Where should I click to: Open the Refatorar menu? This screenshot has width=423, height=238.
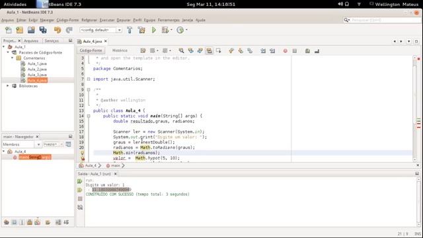coord(89,20)
